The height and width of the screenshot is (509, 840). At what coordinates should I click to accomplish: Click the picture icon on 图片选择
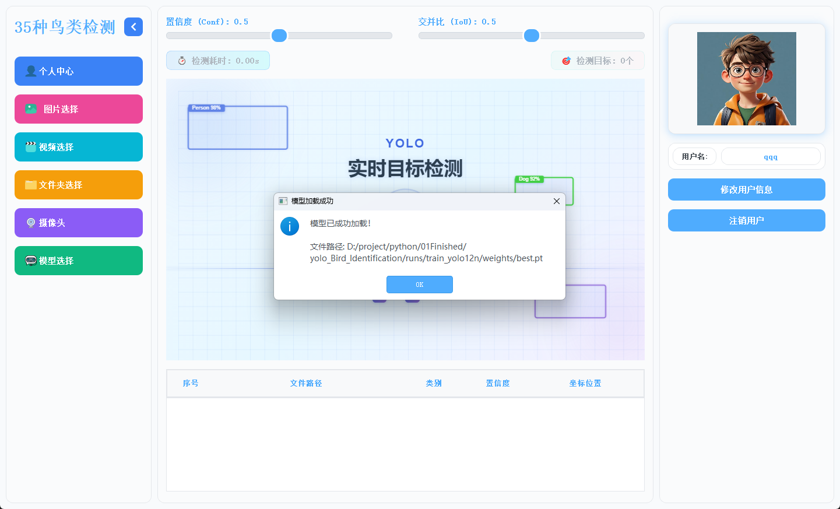tap(31, 109)
